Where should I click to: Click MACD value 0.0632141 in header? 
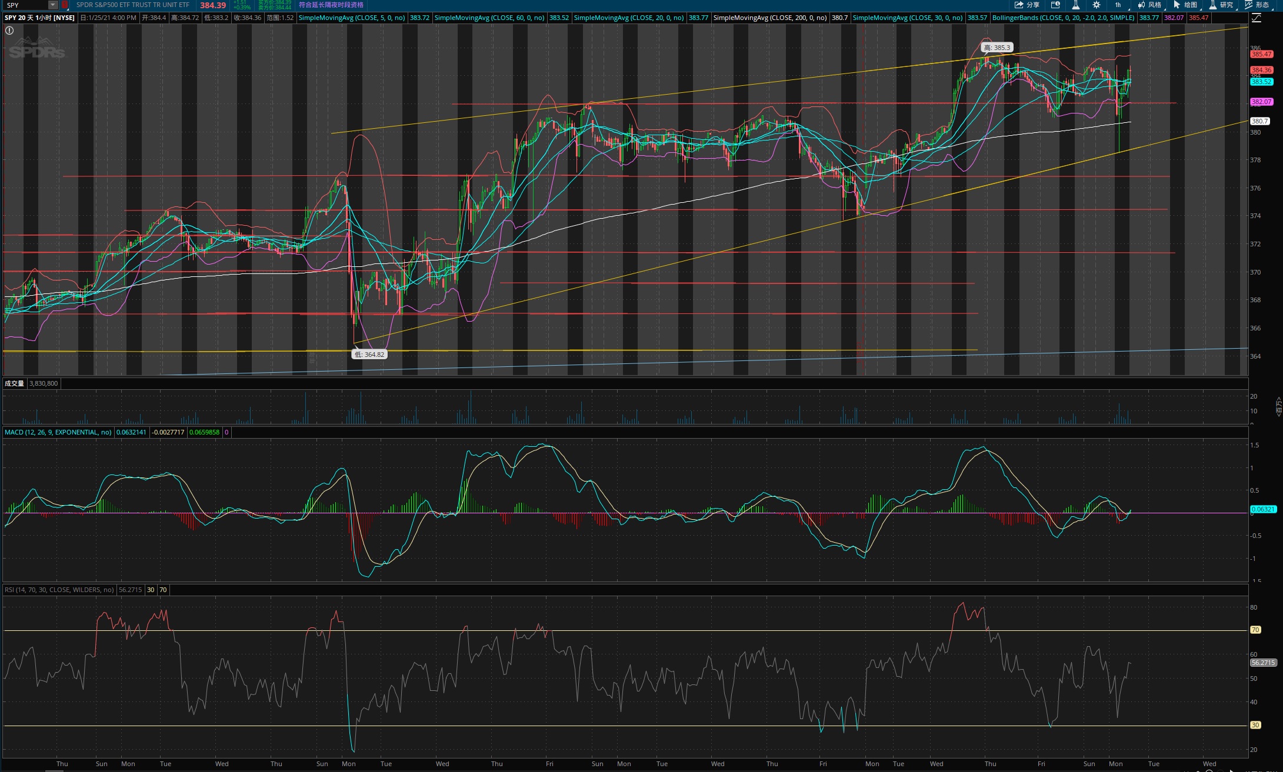131,432
